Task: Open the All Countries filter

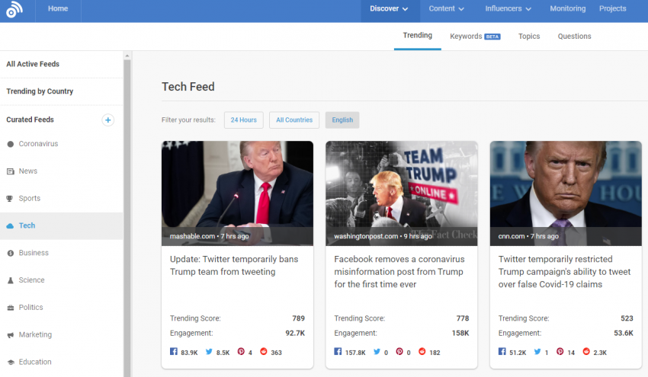Action: click(294, 120)
